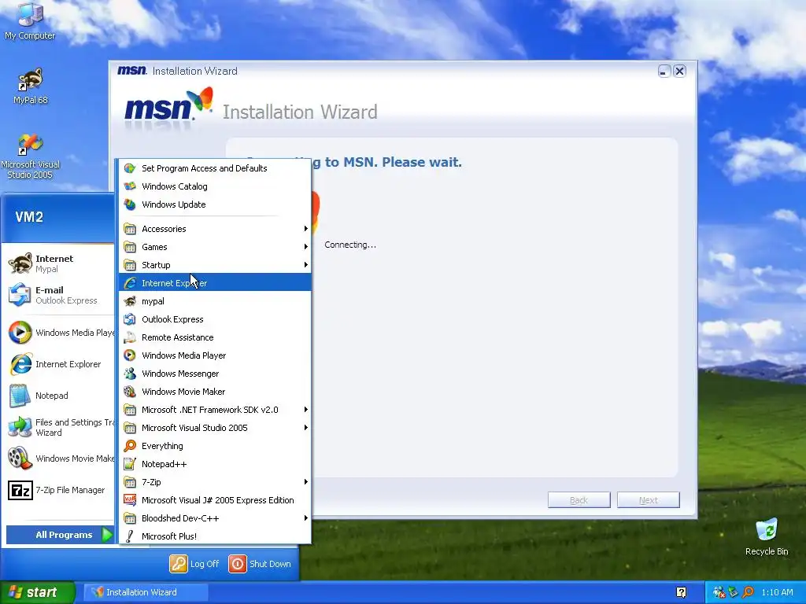
Task: Open Notepad++ from programs list
Action: [215, 464]
